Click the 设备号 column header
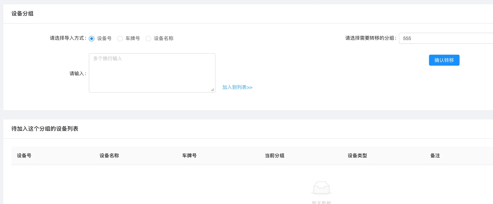This screenshot has height=204, width=493. (x=24, y=155)
